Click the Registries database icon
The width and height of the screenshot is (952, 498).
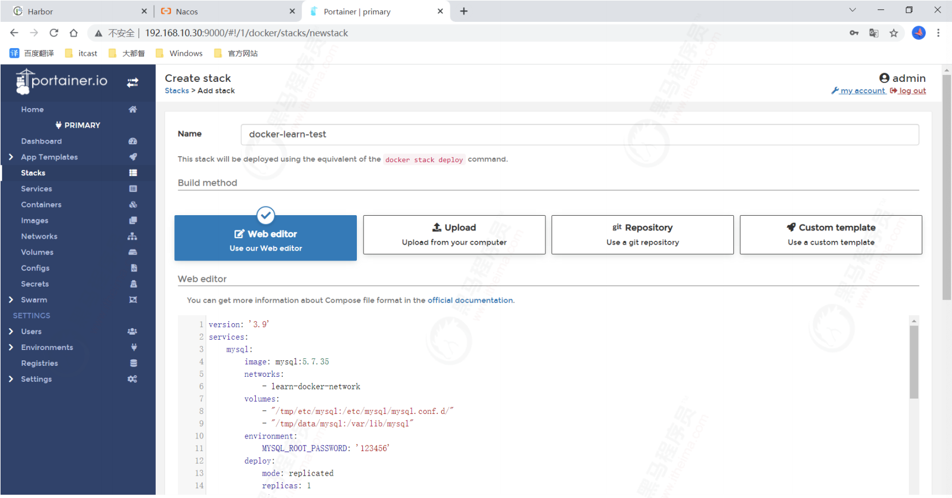pos(133,363)
